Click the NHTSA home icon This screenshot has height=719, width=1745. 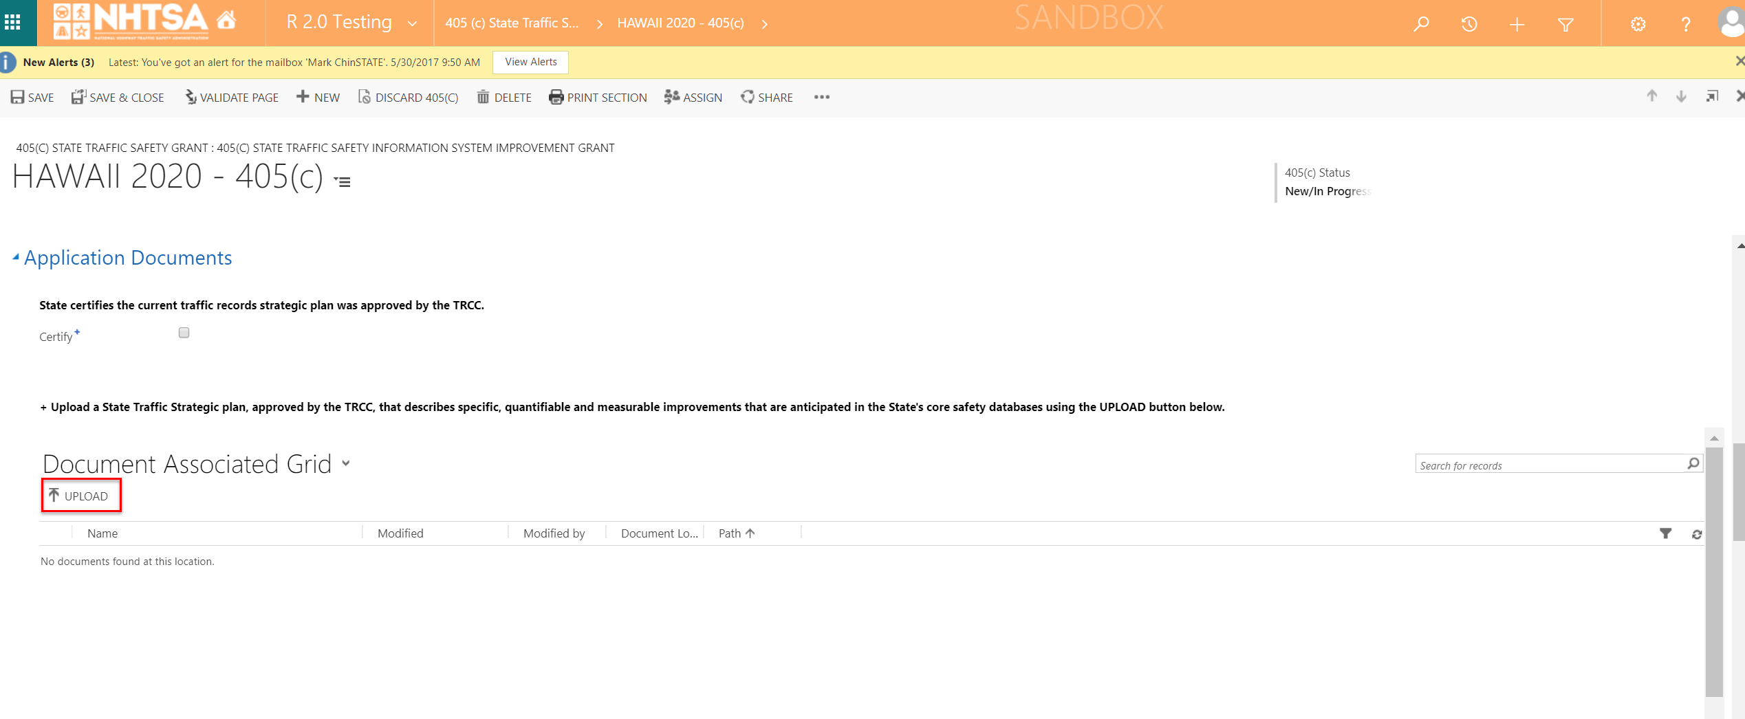(x=226, y=21)
